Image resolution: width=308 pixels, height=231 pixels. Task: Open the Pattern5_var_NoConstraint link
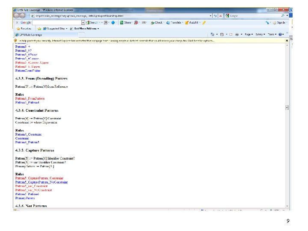(x=33, y=190)
